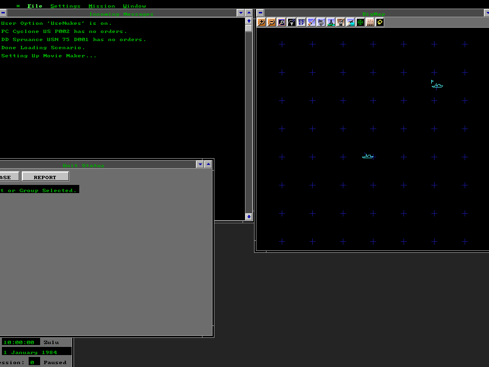489x367 pixels.
Task: Click the partially visible ASE button
Action: [10, 177]
